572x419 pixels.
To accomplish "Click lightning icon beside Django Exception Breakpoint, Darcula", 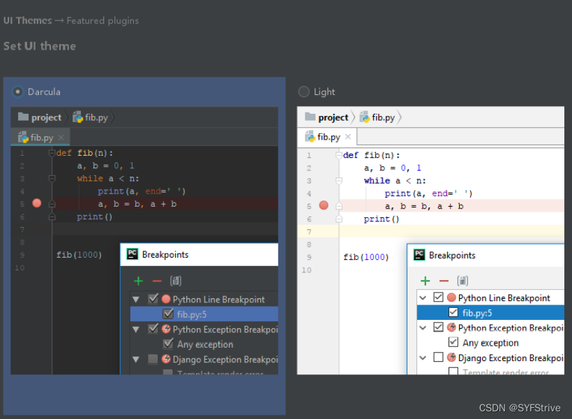I will coord(166,359).
